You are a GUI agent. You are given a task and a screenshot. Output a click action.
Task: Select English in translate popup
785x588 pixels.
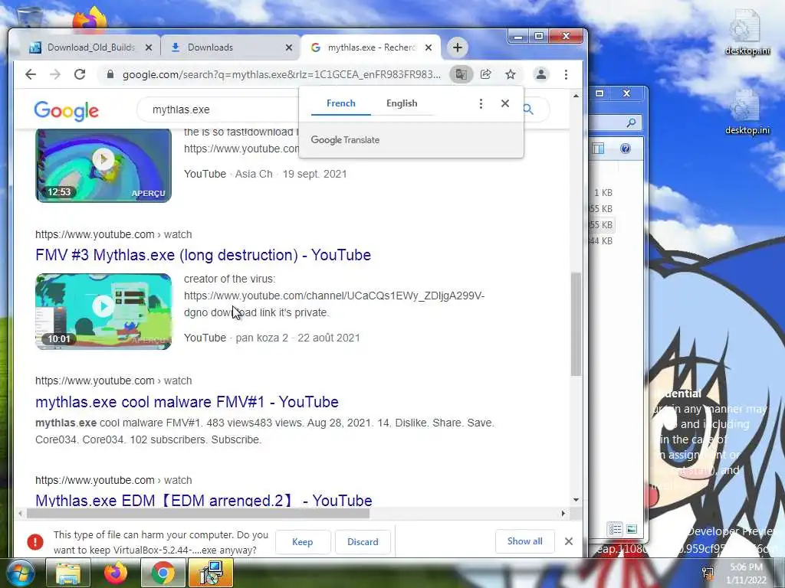click(x=402, y=103)
